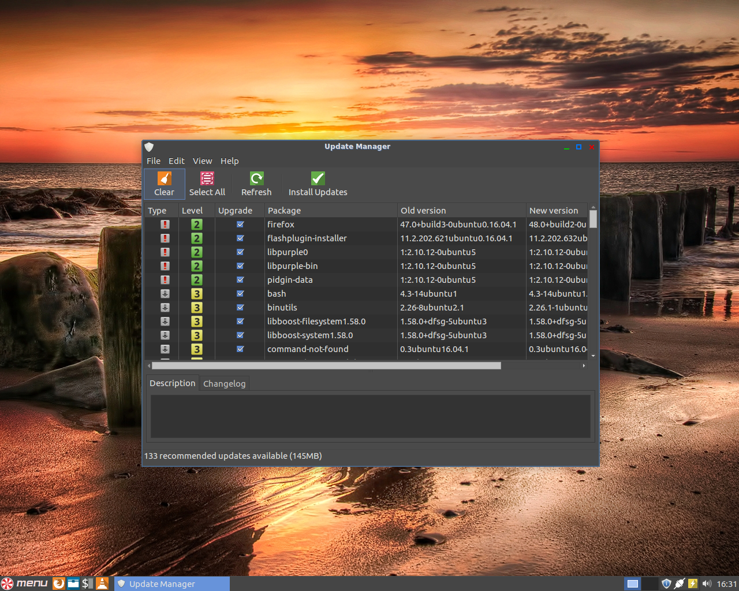Click the level 2 badge for pidgin-data
The image size is (739, 591).
pyautogui.click(x=197, y=280)
